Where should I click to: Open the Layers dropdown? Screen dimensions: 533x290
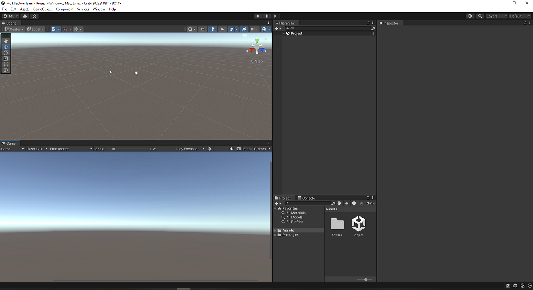pos(496,16)
